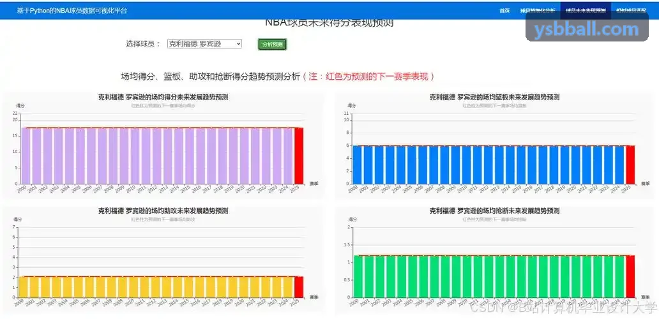Click red 2025 bar in 场均得分 chart
The height and width of the screenshot is (319, 659).
[x=299, y=156]
